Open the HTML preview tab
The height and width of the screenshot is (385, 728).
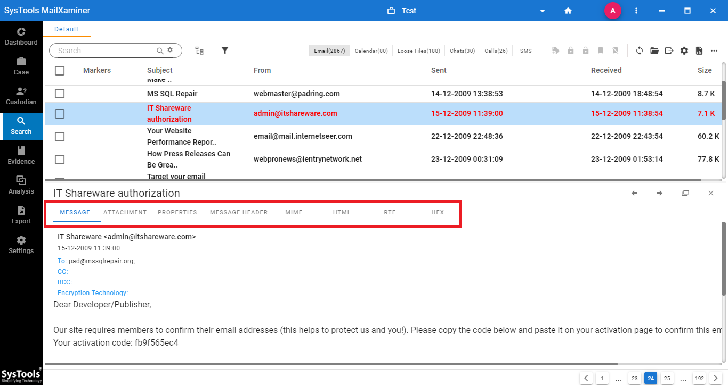point(342,212)
